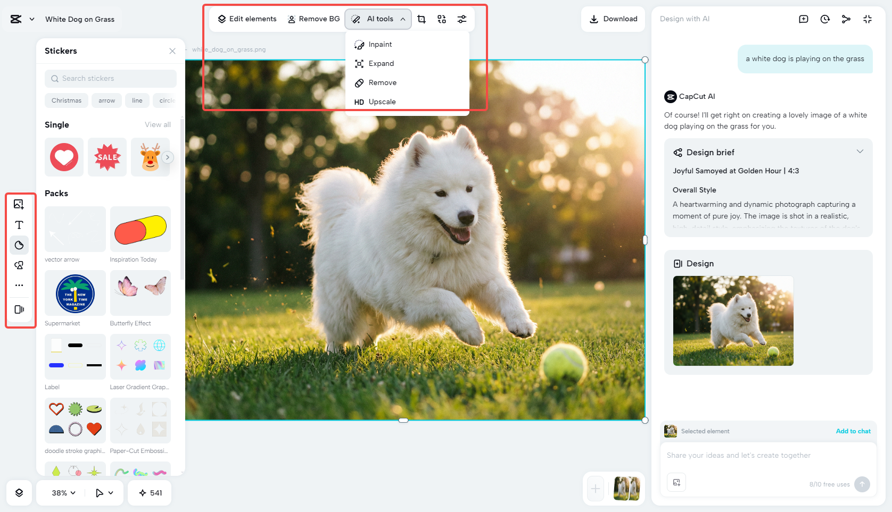Open the more tools ellipsis in sidebar
This screenshot has width=892, height=512.
click(19, 286)
